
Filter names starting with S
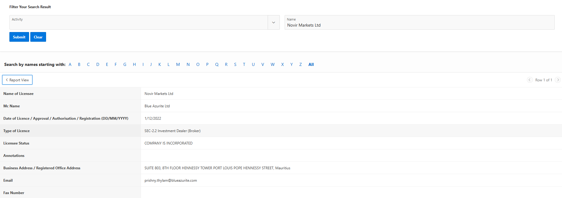pos(235,64)
